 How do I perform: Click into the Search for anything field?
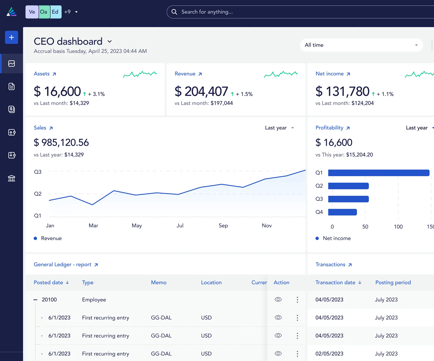tap(298, 12)
